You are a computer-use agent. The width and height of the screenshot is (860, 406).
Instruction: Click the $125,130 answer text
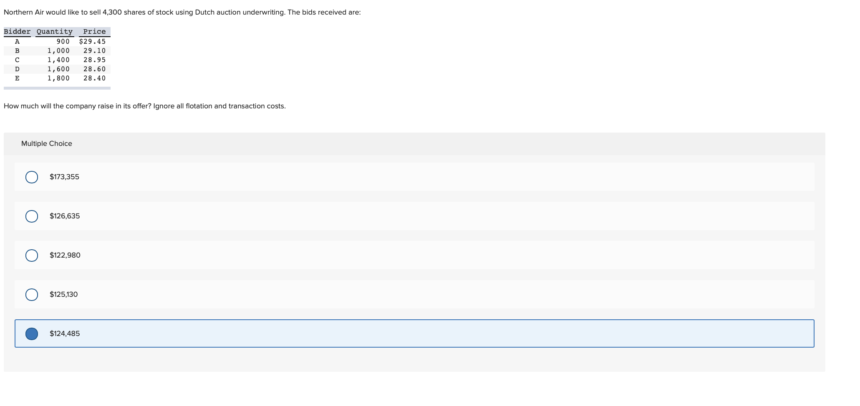[x=63, y=294]
